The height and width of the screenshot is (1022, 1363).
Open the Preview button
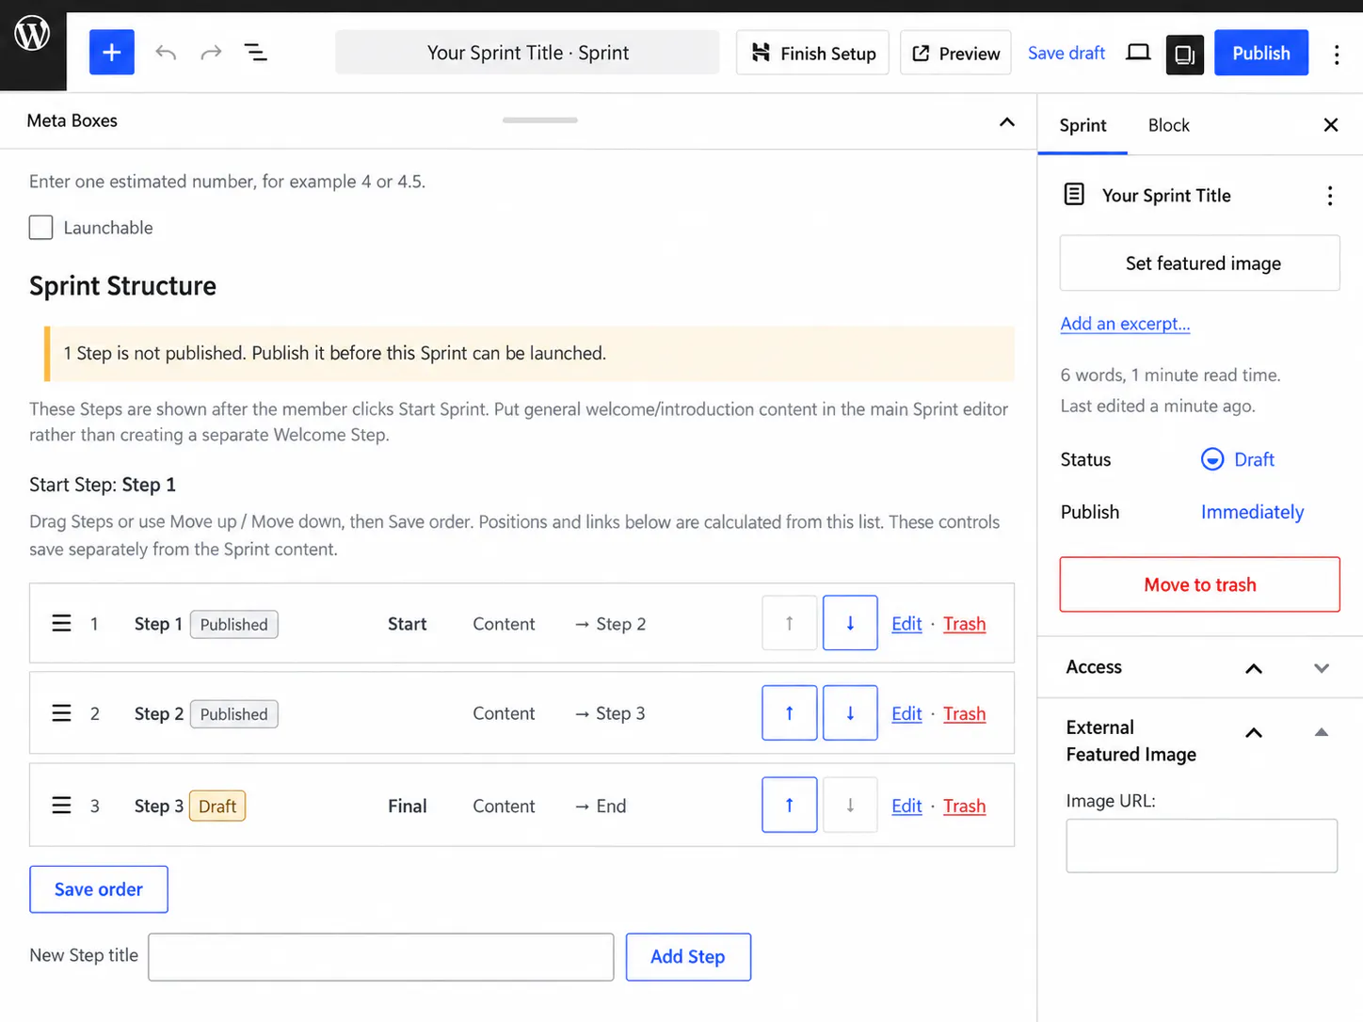point(955,53)
